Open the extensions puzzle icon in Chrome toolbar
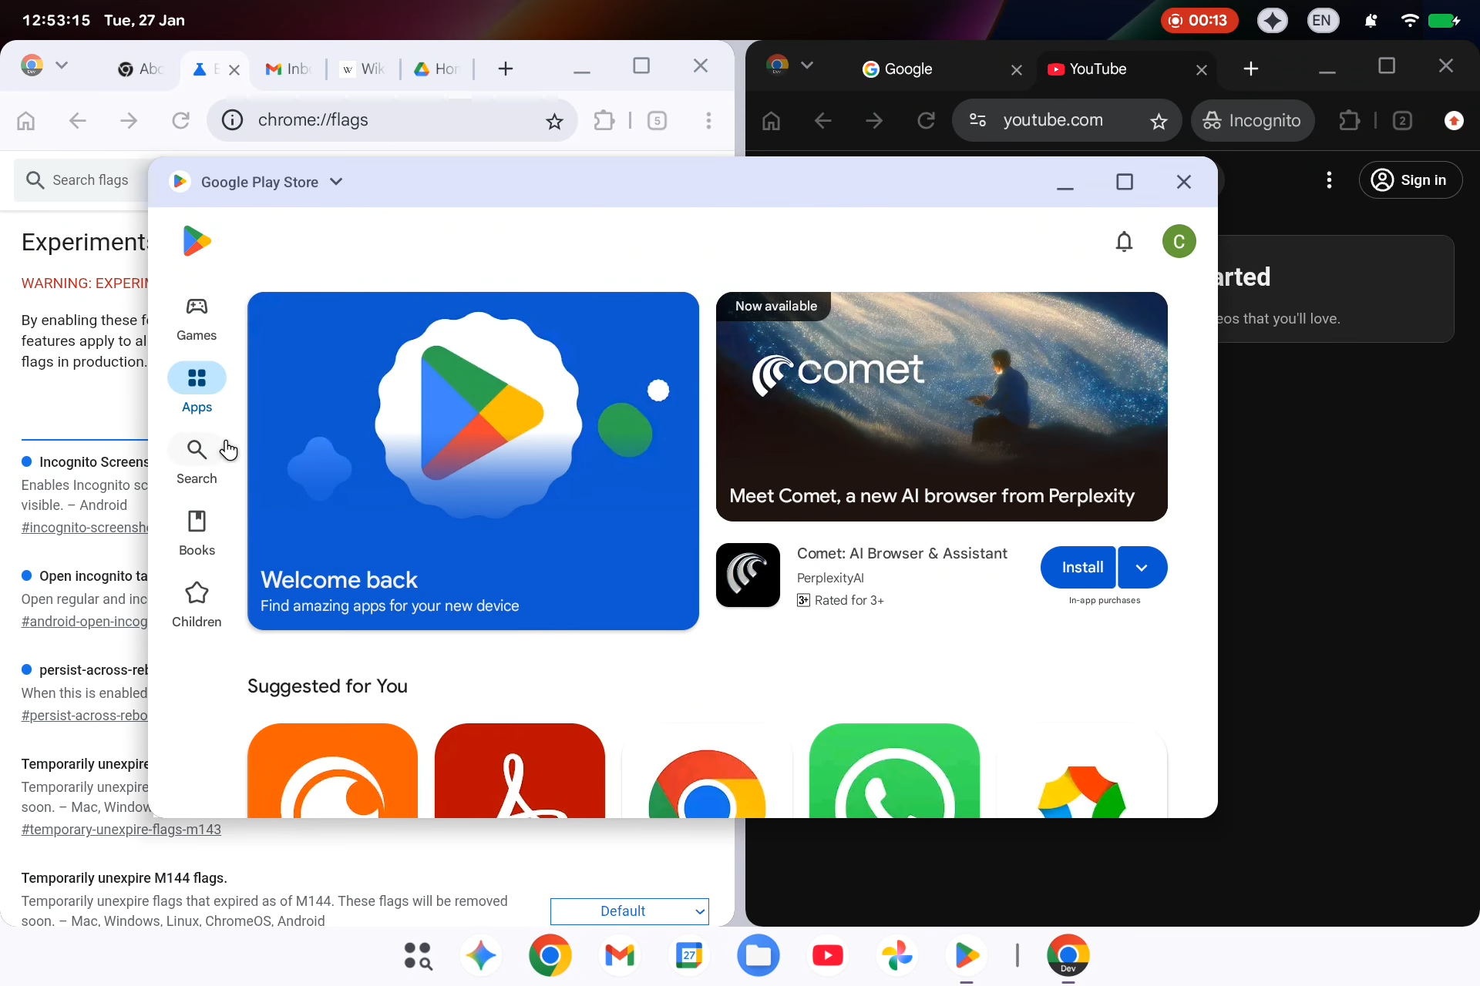This screenshot has width=1480, height=986. pyautogui.click(x=605, y=120)
